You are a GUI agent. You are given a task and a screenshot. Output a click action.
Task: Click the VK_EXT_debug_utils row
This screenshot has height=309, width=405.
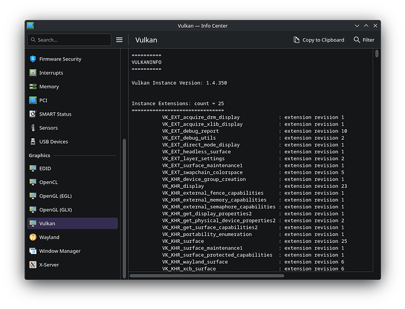pos(253,138)
